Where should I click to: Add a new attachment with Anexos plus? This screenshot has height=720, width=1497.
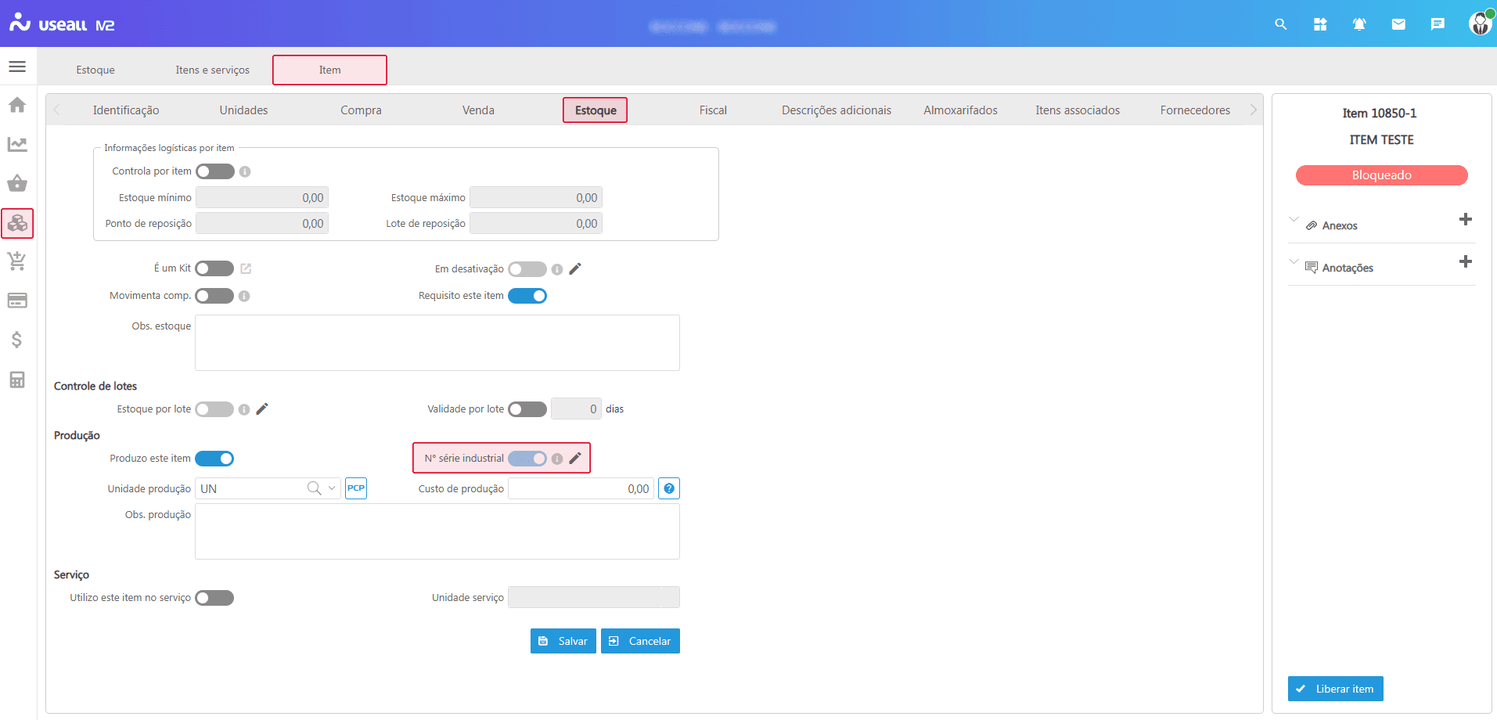click(x=1466, y=220)
